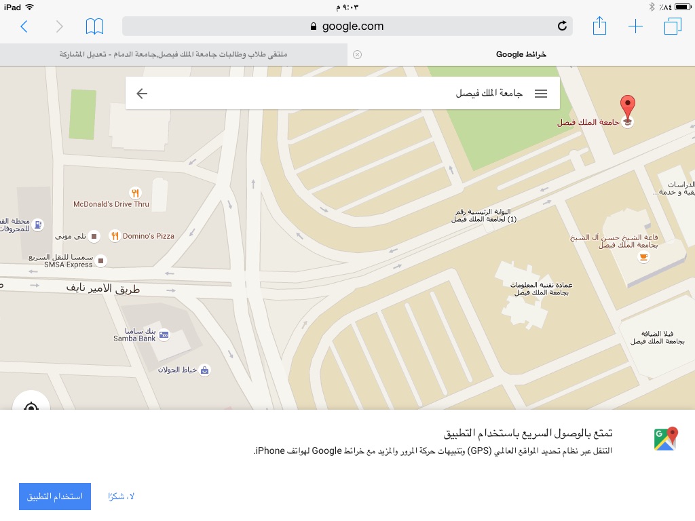Tap the gas station icon at the left edge

pos(38,225)
